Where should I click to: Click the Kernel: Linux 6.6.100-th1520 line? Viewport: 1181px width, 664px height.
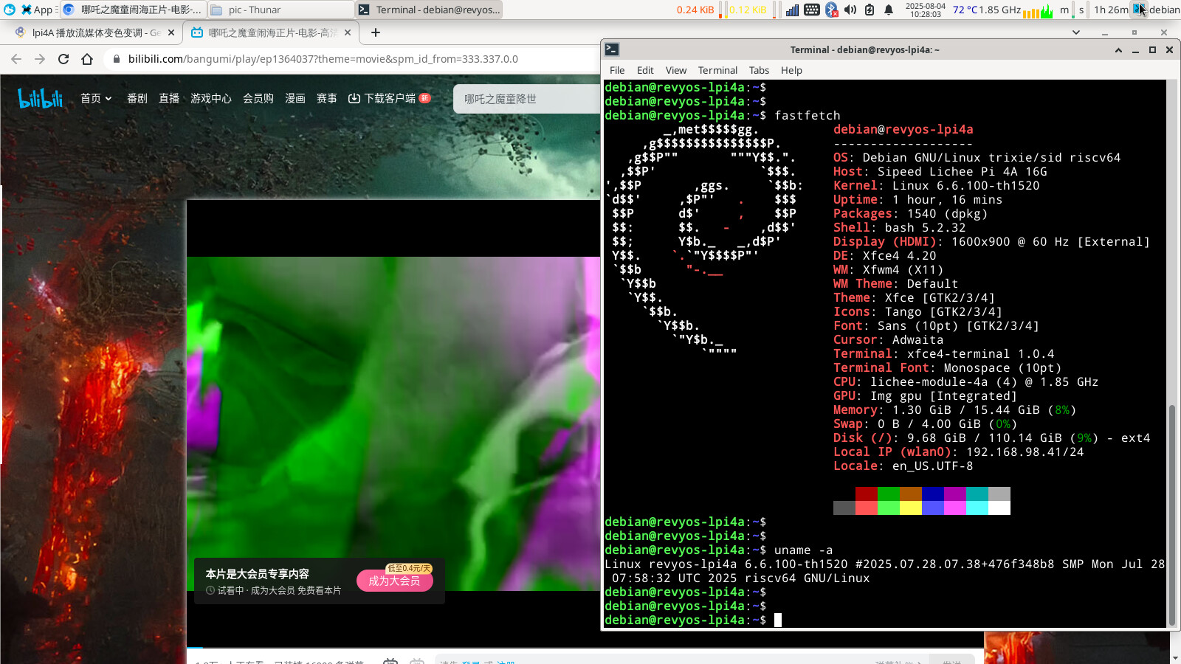point(936,185)
